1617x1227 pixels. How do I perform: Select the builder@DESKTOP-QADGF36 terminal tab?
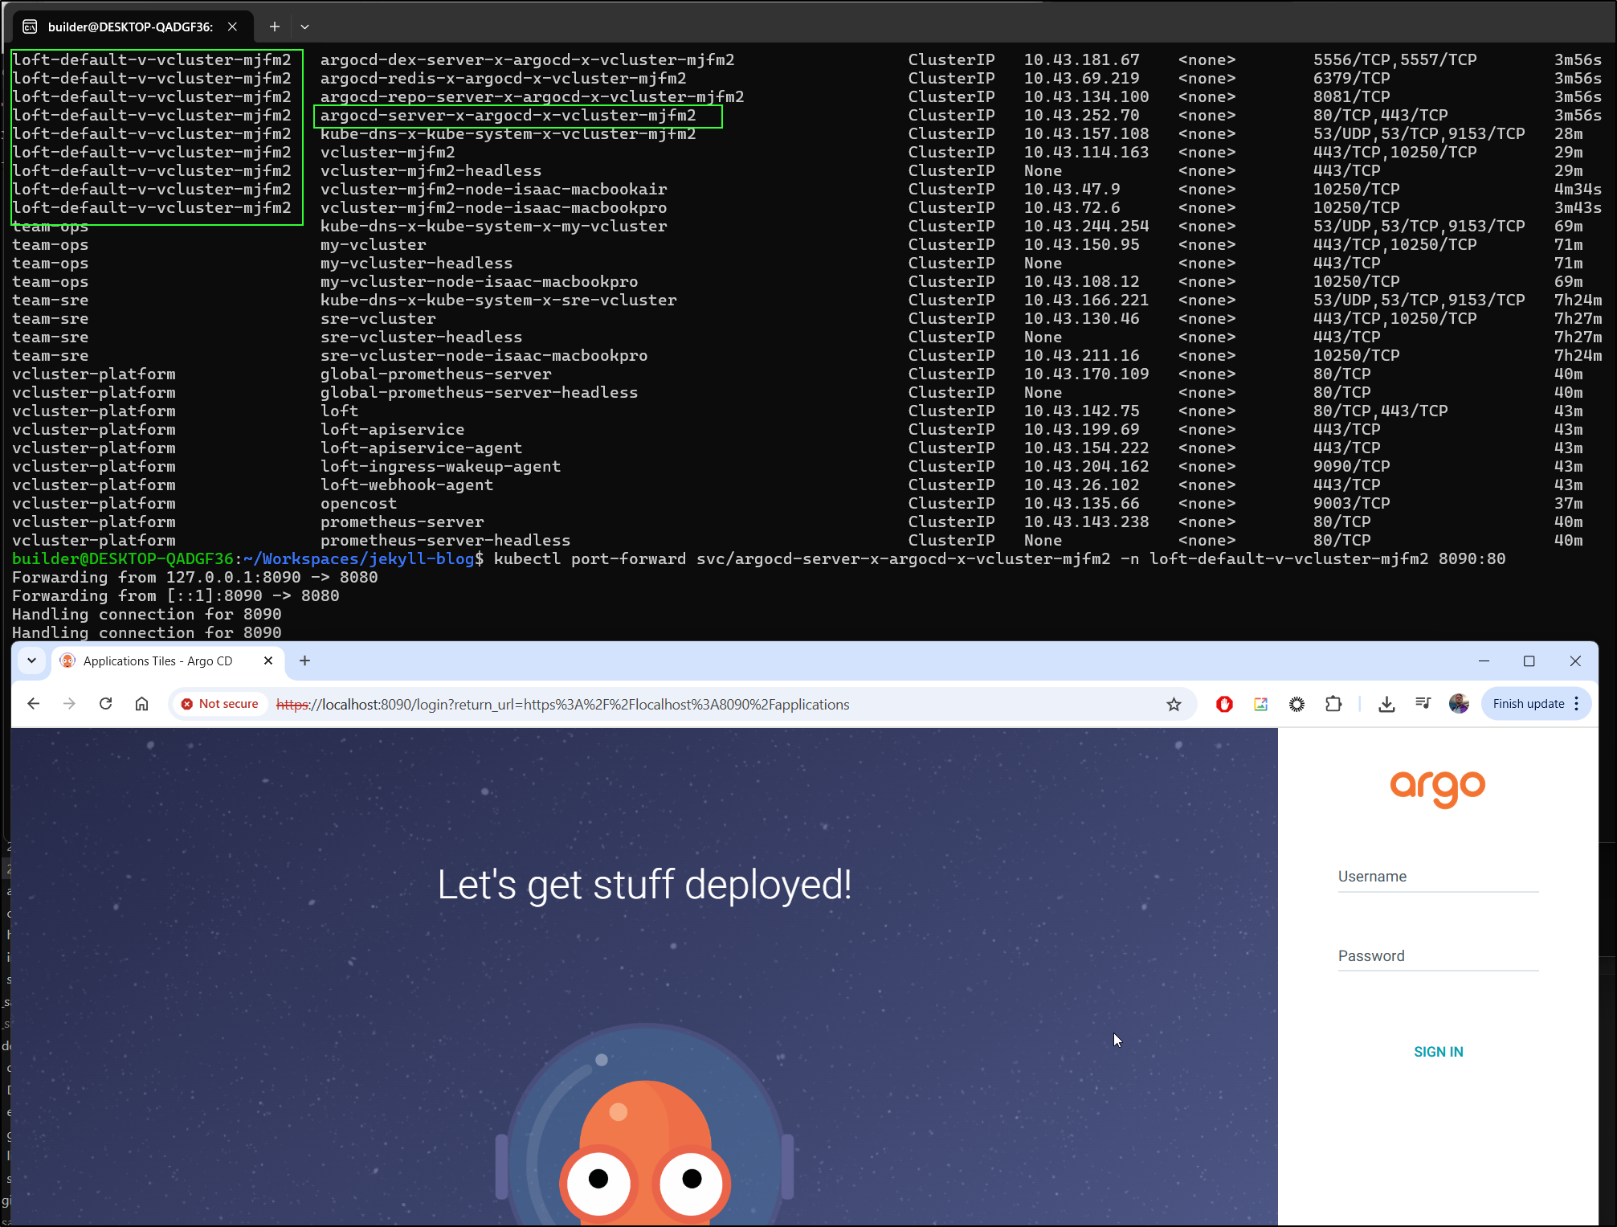[129, 27]
